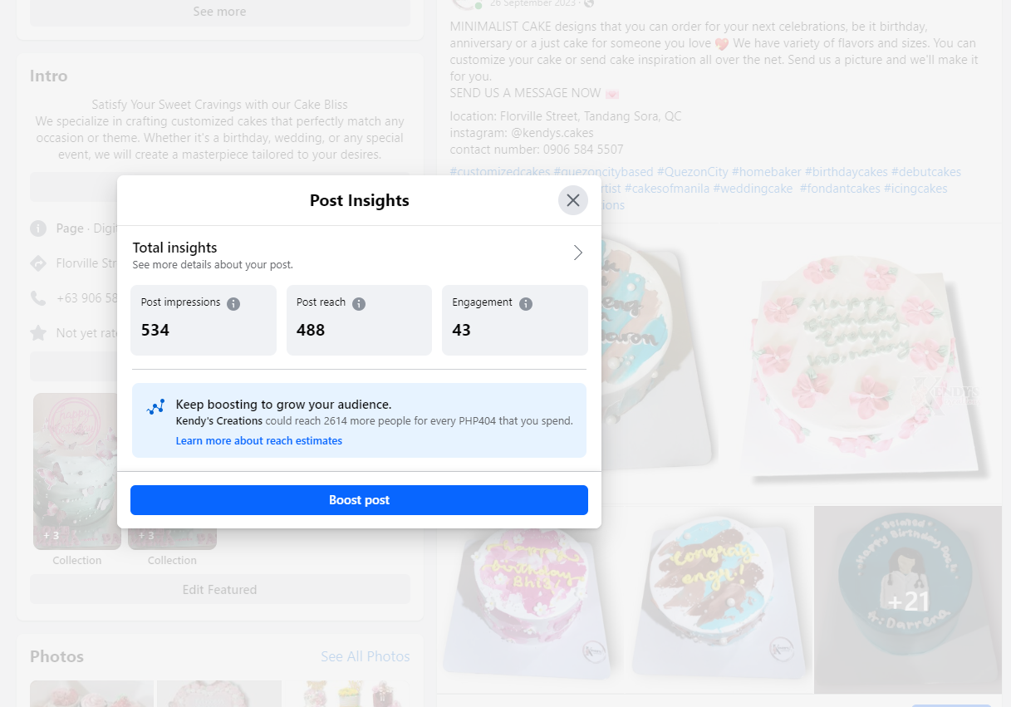Open the Edit Featured button
Screen dimensions: 1011x707
click(219, 590)
